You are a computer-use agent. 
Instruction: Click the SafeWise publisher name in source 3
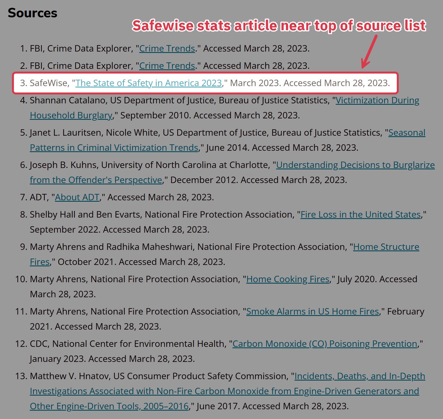point(48,83)
